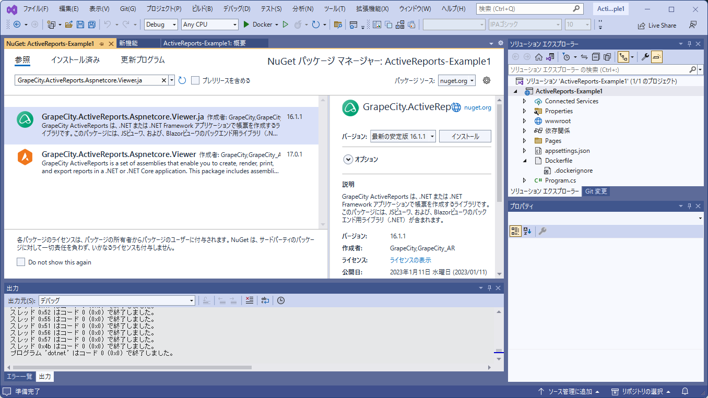Open Solution Explorer properties wrench icon
708x398 pixels.
[x=645, y=57]
